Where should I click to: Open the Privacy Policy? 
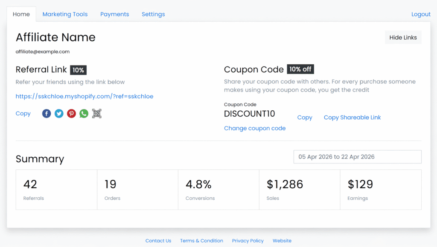(x=248, y=241)
